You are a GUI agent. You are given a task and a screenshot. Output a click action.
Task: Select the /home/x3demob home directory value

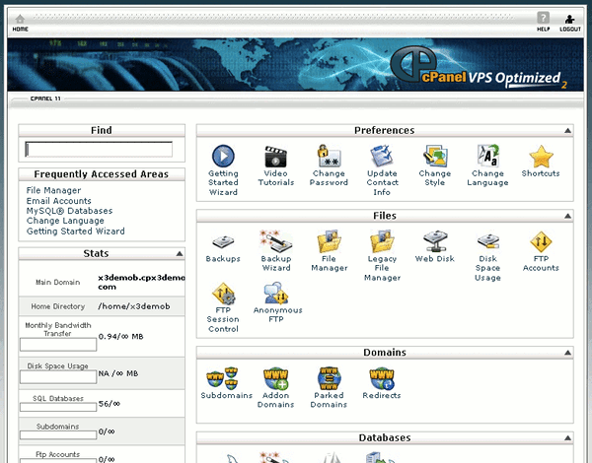[x=133, y=306]
